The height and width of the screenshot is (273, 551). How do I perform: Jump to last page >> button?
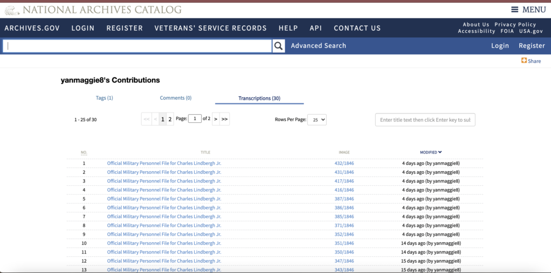(224, 119)
